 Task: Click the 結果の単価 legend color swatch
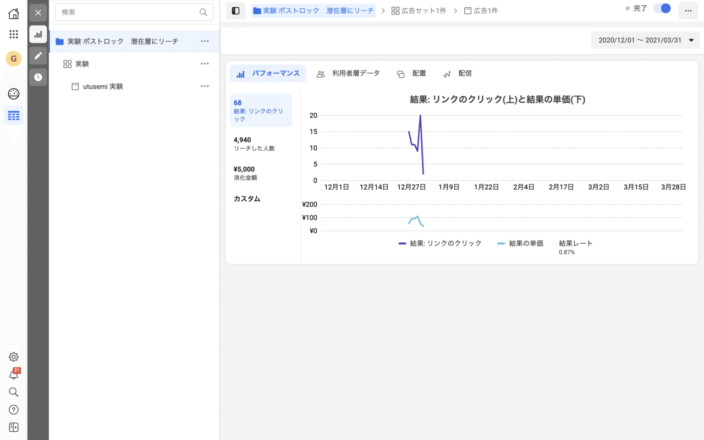(501, 244)
